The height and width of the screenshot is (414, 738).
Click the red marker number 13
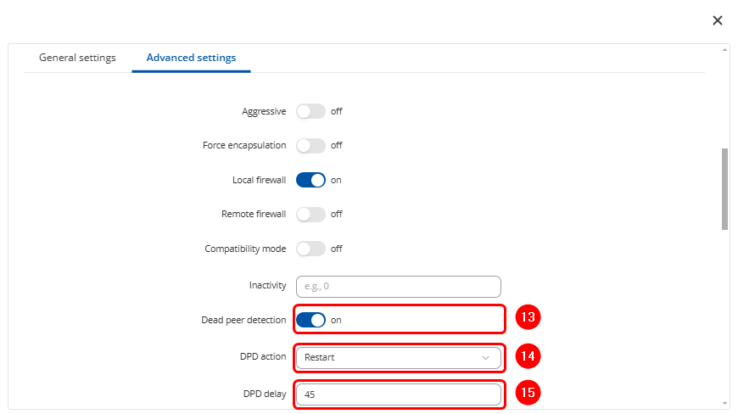[x=528, y=318]
